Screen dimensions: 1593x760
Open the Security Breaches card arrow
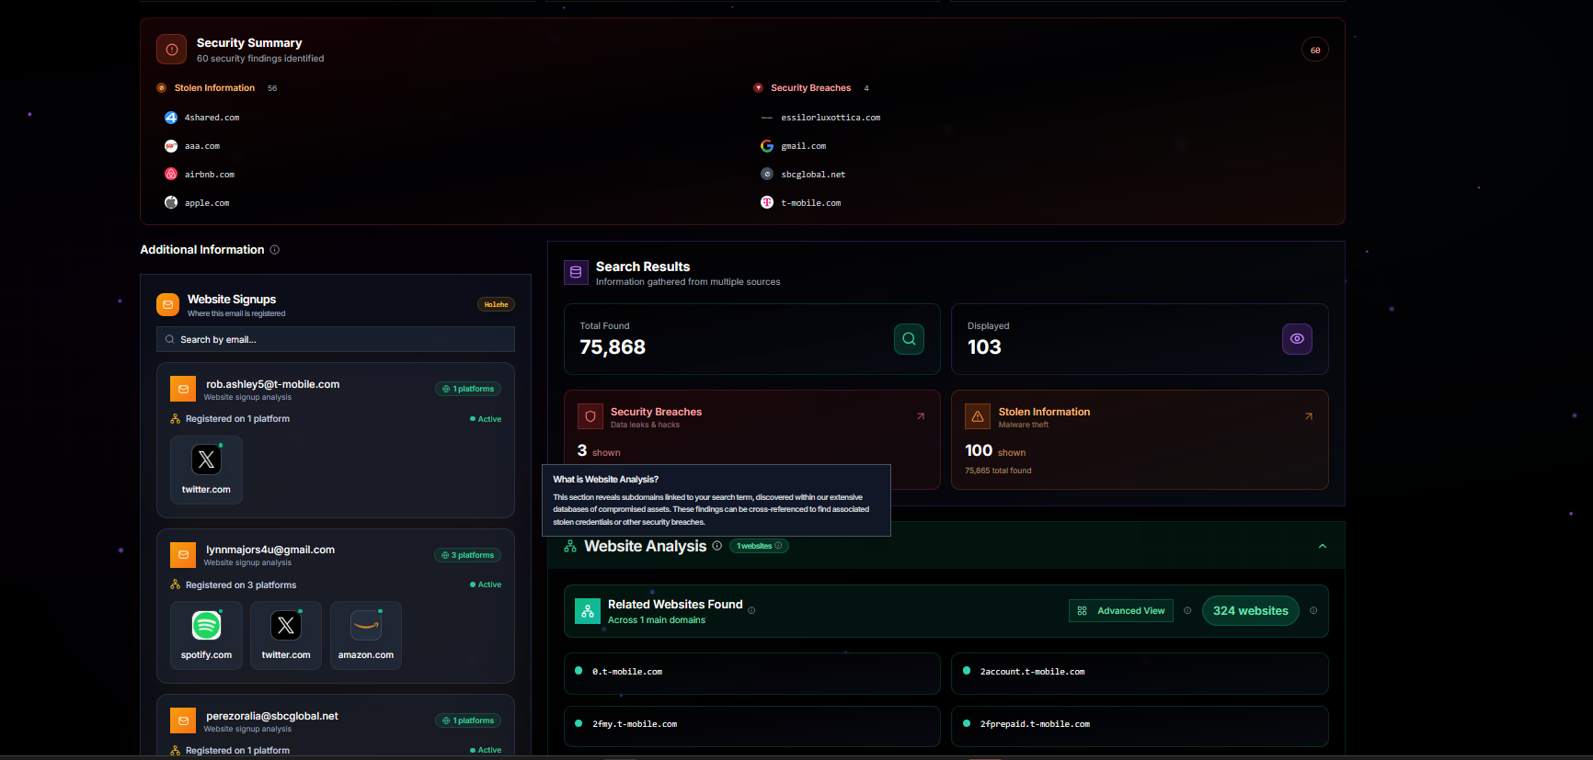coord(921,416)
